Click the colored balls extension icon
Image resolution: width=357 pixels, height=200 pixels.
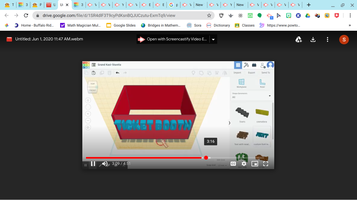click(x=318, y=15)
